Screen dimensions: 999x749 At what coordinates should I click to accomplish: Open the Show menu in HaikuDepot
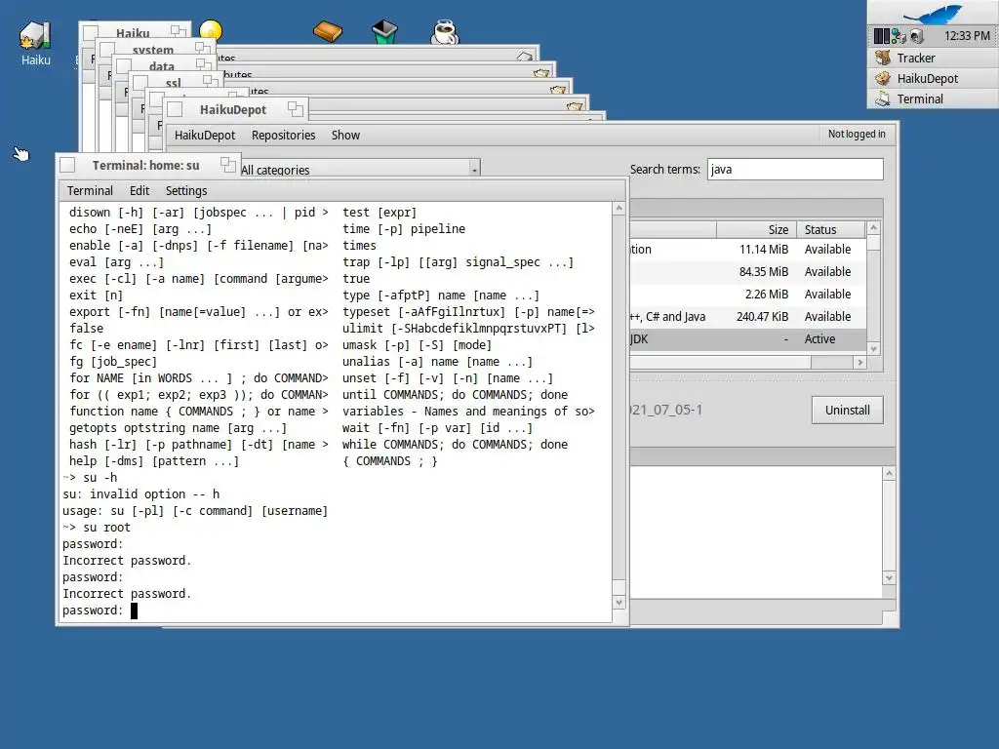tap(345, 135)
